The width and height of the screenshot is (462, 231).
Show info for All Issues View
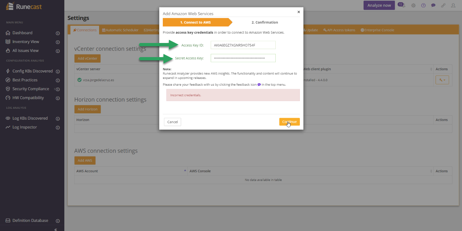58,51
